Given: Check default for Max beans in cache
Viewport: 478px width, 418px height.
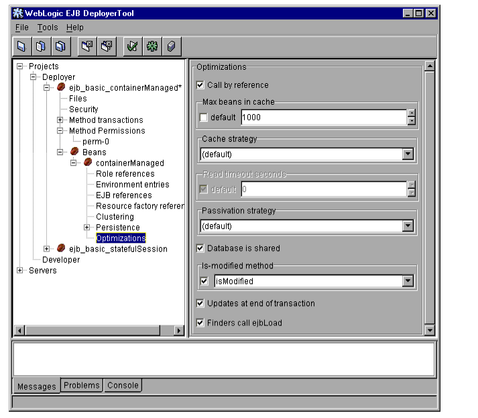Looking at the screenshot, I should [x=203, y=117].
